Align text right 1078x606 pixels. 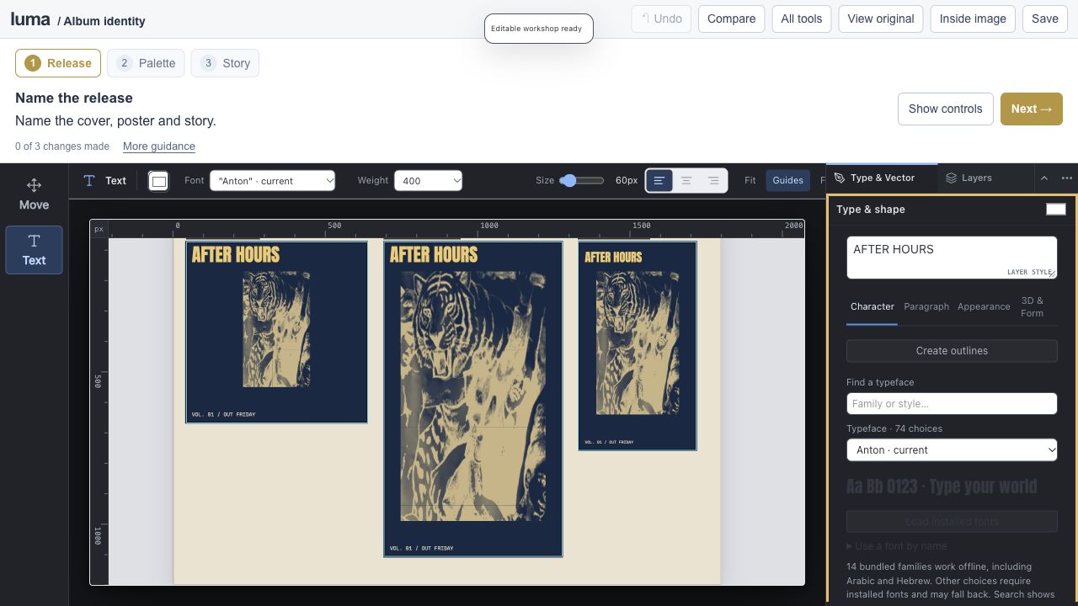click(713, 180)
